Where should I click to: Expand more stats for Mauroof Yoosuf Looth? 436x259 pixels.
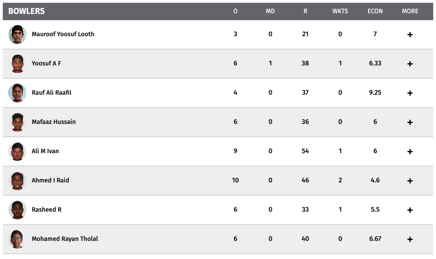click(x=410, y=35)
